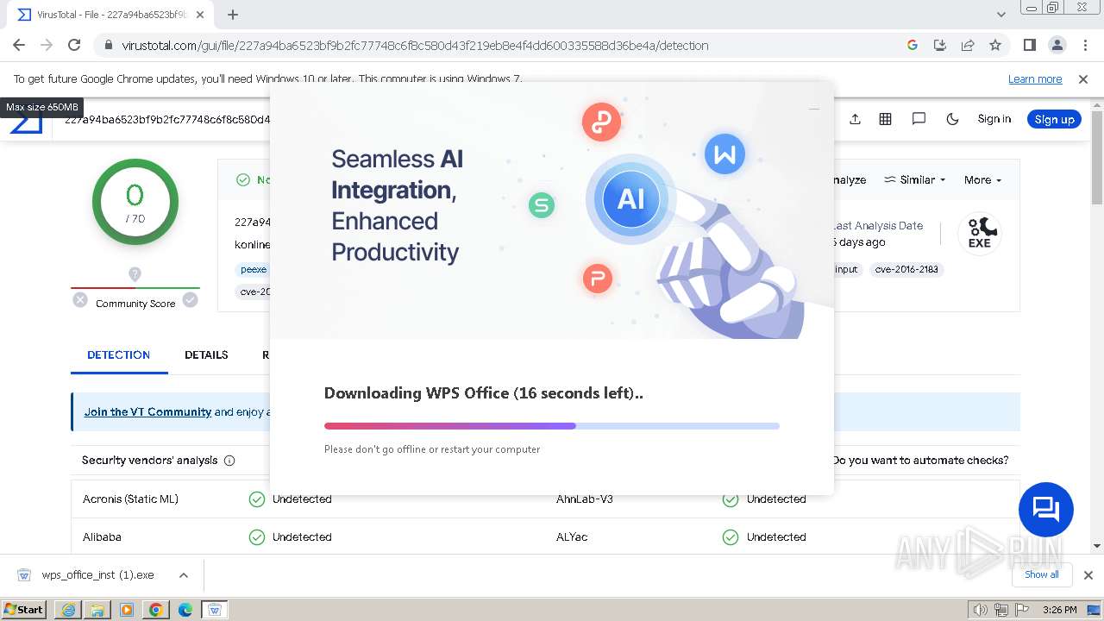Click the volume icon in system tray

pyautogui.click(x=980, y=610)
